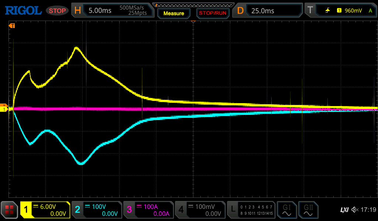378x221 pixels.
Task: Mute sound via the speaker icon
Action: (354, 210)
